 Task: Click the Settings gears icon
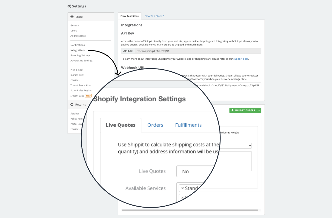(x=69, y=6)
